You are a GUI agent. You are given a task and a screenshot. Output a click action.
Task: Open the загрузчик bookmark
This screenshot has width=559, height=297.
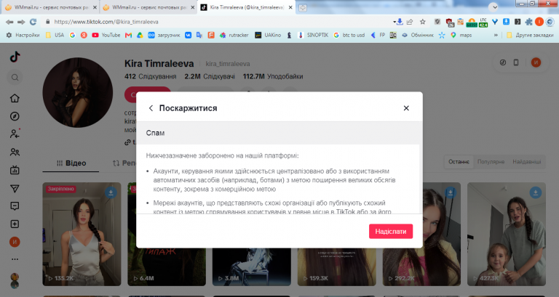tap(164, 35)
